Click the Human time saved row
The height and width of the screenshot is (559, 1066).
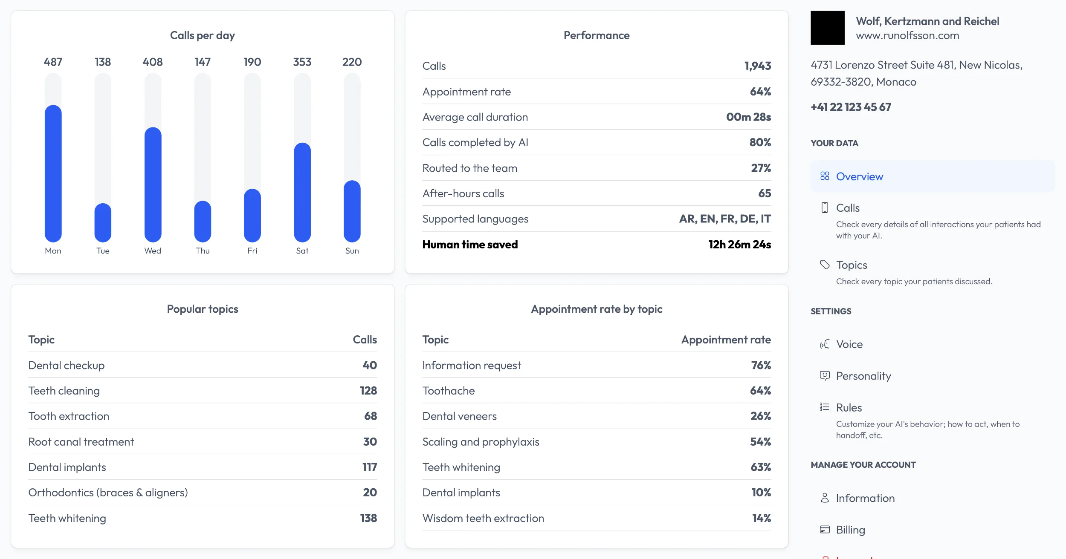click(x=596, y=245)
